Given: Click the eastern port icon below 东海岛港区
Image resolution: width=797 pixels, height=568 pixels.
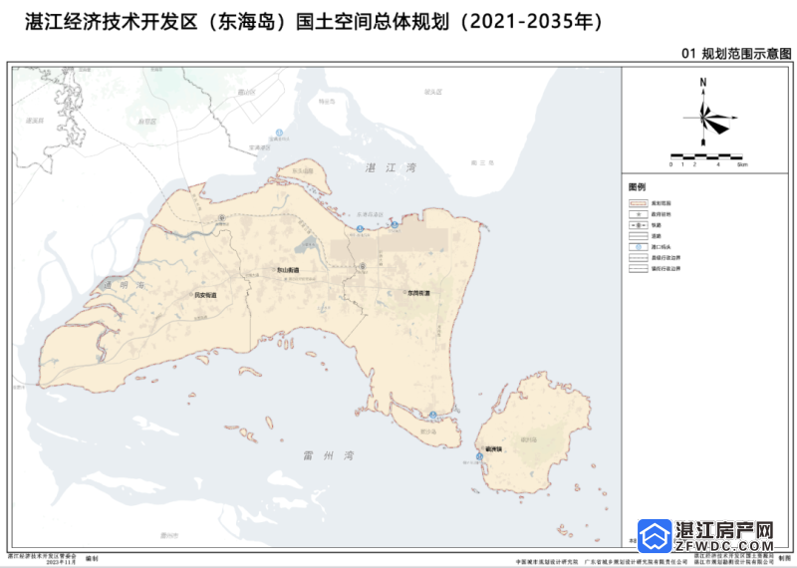Looking at the screenshot, I should point(395,225).
